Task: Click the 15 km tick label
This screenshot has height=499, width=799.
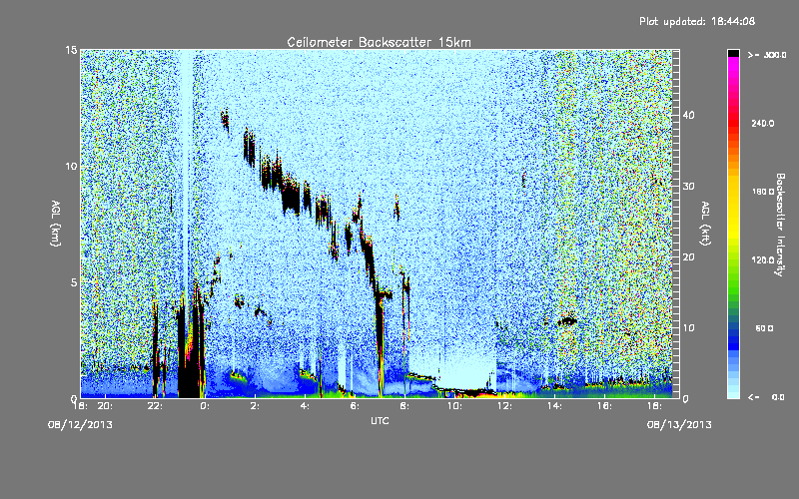Action: [71, 50]
